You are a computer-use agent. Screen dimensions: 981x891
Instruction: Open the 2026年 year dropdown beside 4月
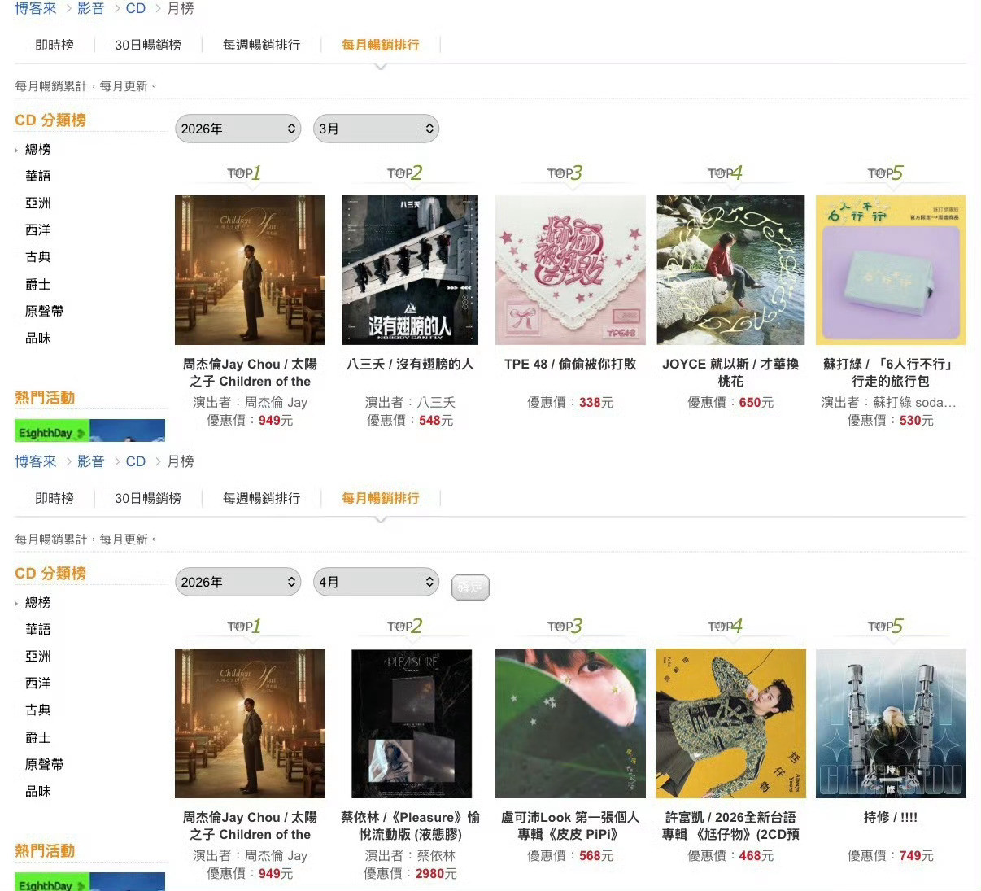coord(238,582)
